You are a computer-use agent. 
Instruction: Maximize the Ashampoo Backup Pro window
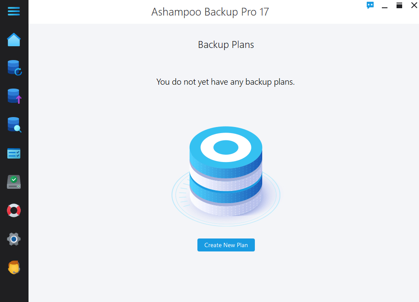pyautogui.click(x=399, y=5)
